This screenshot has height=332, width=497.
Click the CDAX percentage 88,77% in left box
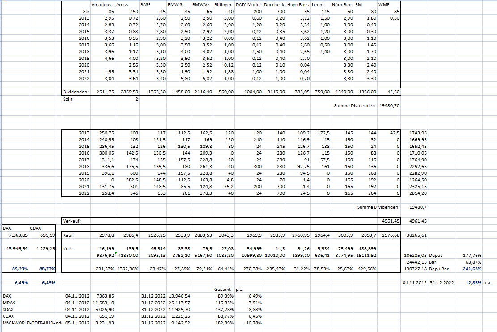tap(42, 269)
